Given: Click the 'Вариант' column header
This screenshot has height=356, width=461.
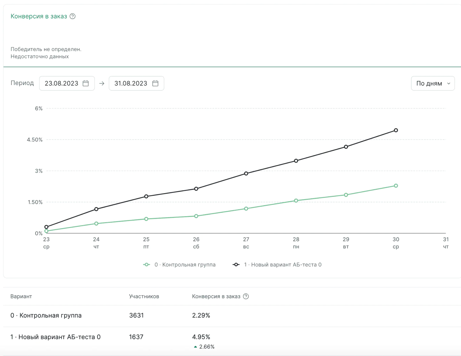Looking at the screenshot, I should [21, 296].
